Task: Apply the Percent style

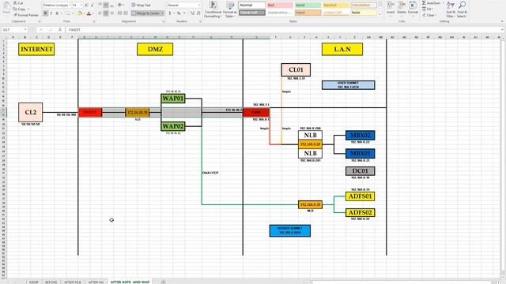Action: click(179, 13)
